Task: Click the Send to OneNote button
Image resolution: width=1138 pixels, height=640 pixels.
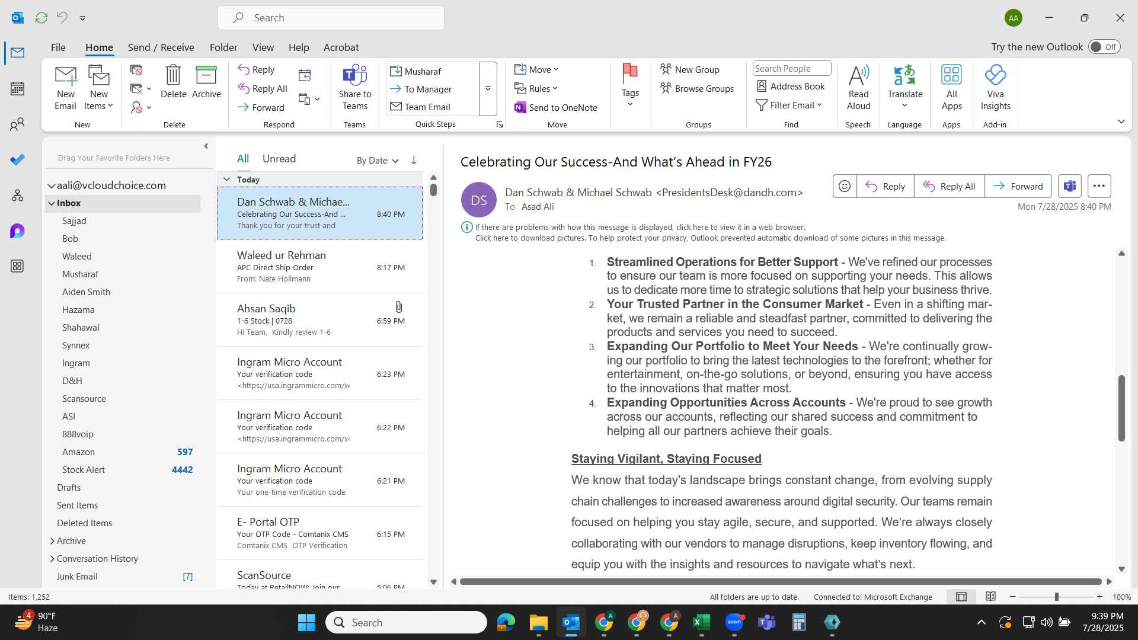Action: click(x=556, y=107)
